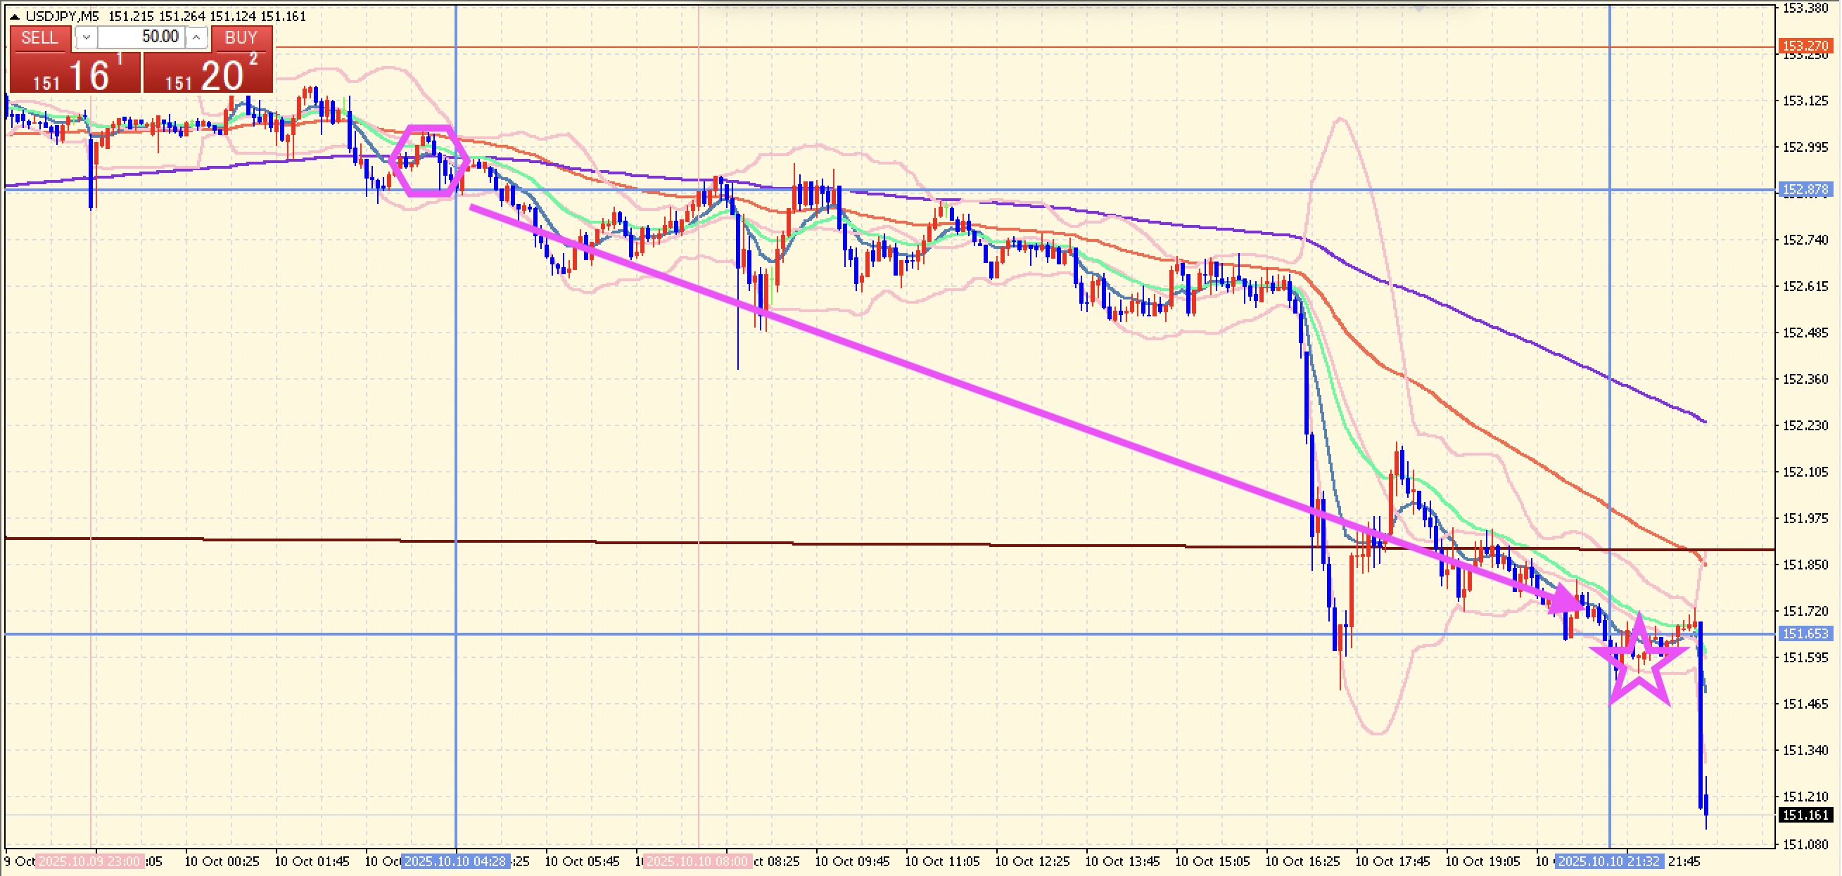
Task: Click the 2025.10.10 04:28 time marker
Action: point(455,862)
